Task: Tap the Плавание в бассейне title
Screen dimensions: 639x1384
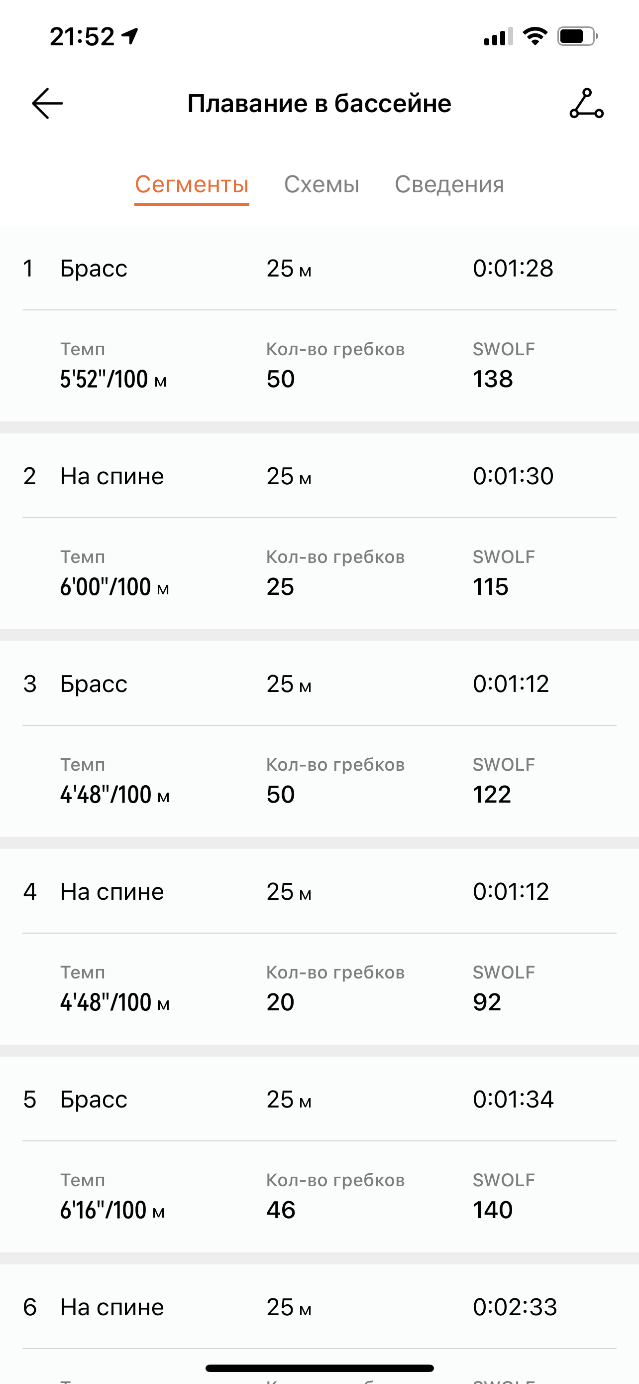Action: pos(319,103)
